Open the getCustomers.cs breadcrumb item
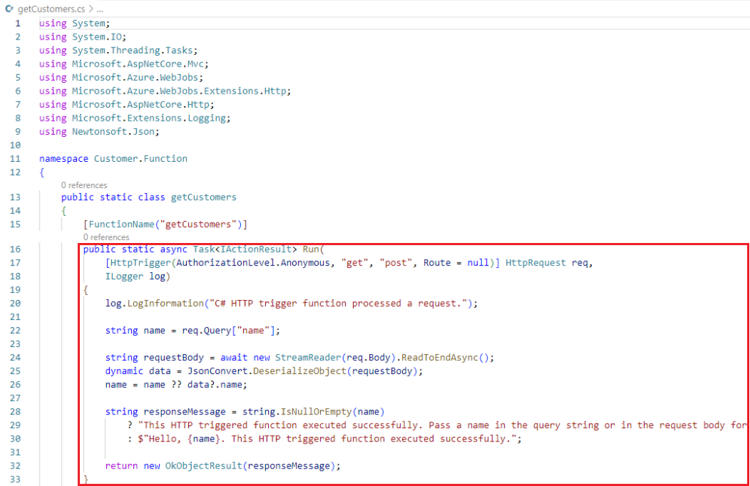 pos(51,10)
